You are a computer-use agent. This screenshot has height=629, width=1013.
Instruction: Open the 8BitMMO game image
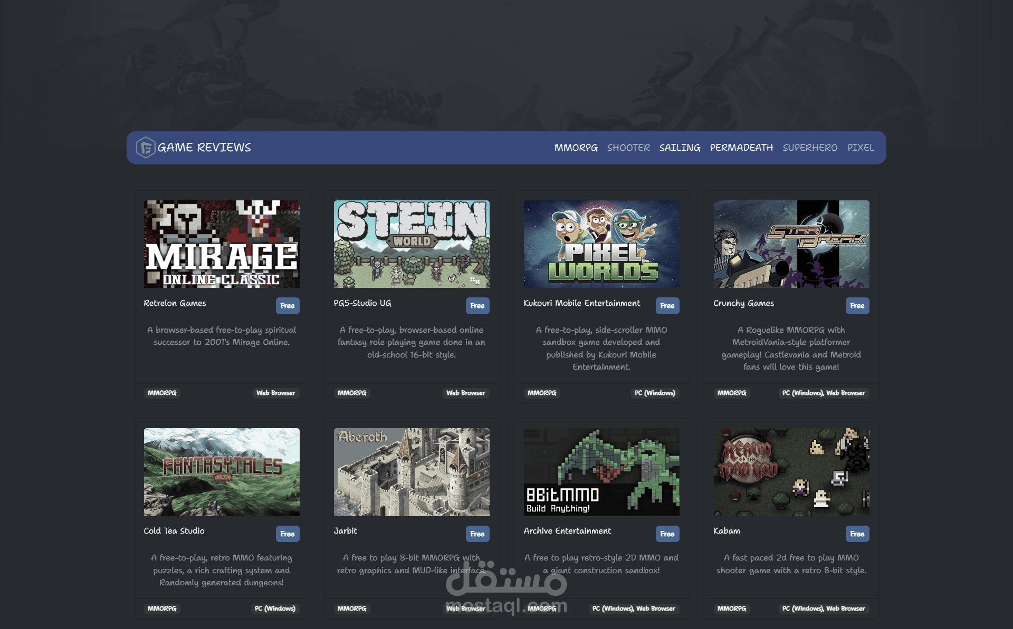click(601, 472)
